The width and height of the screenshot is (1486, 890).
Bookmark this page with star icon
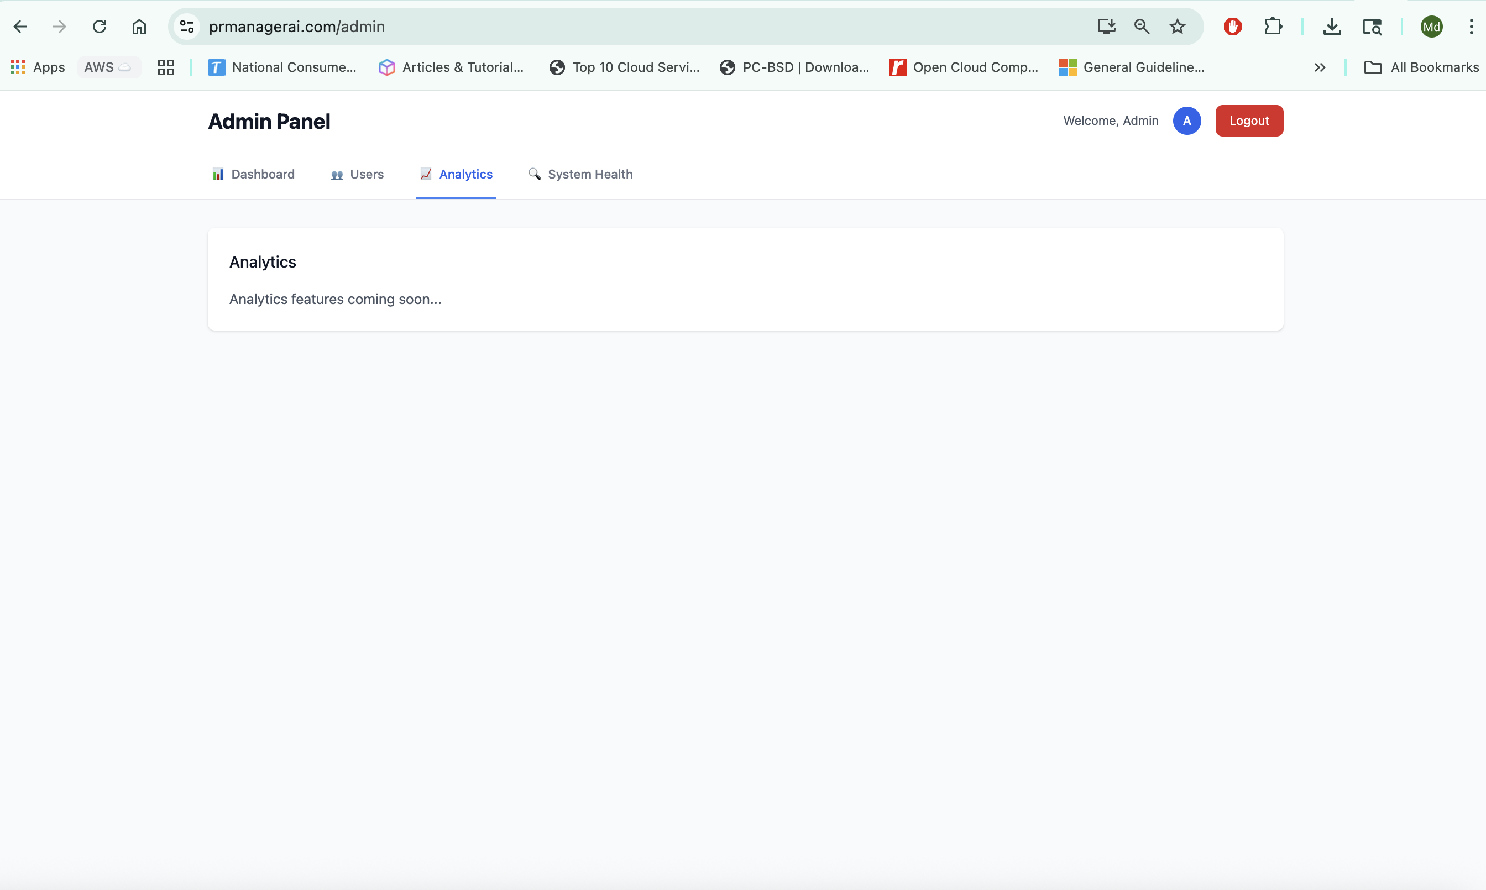pos(1177,27)
